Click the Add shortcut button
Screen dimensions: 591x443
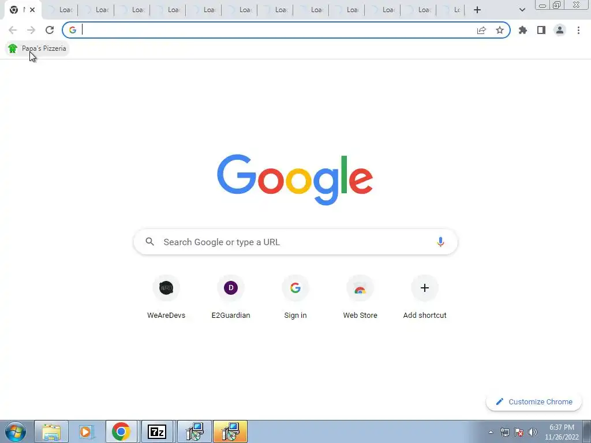click(x=425, y=297)
